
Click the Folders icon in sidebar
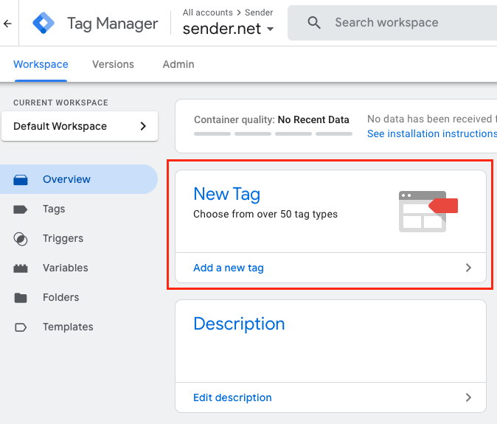pyautogui.click(x=21, y=298)
